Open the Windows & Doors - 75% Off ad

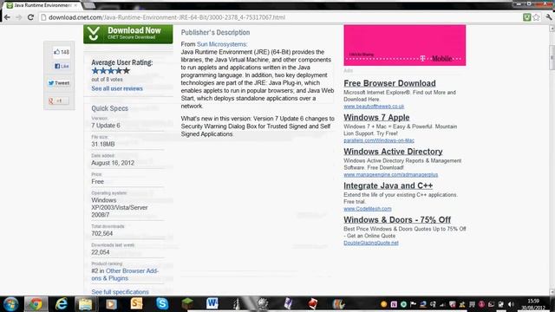[397, 219]
